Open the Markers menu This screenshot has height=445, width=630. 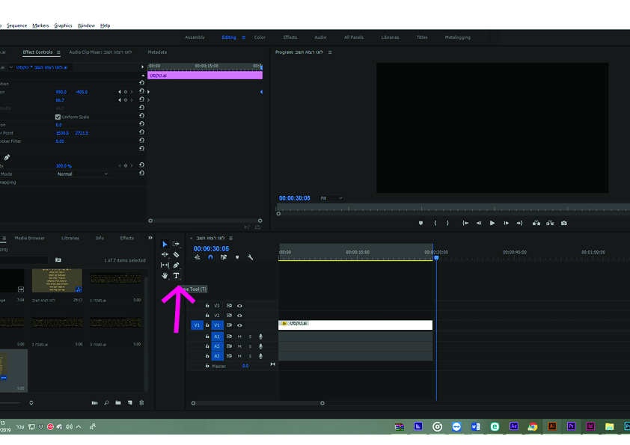(x=40, y=25)
